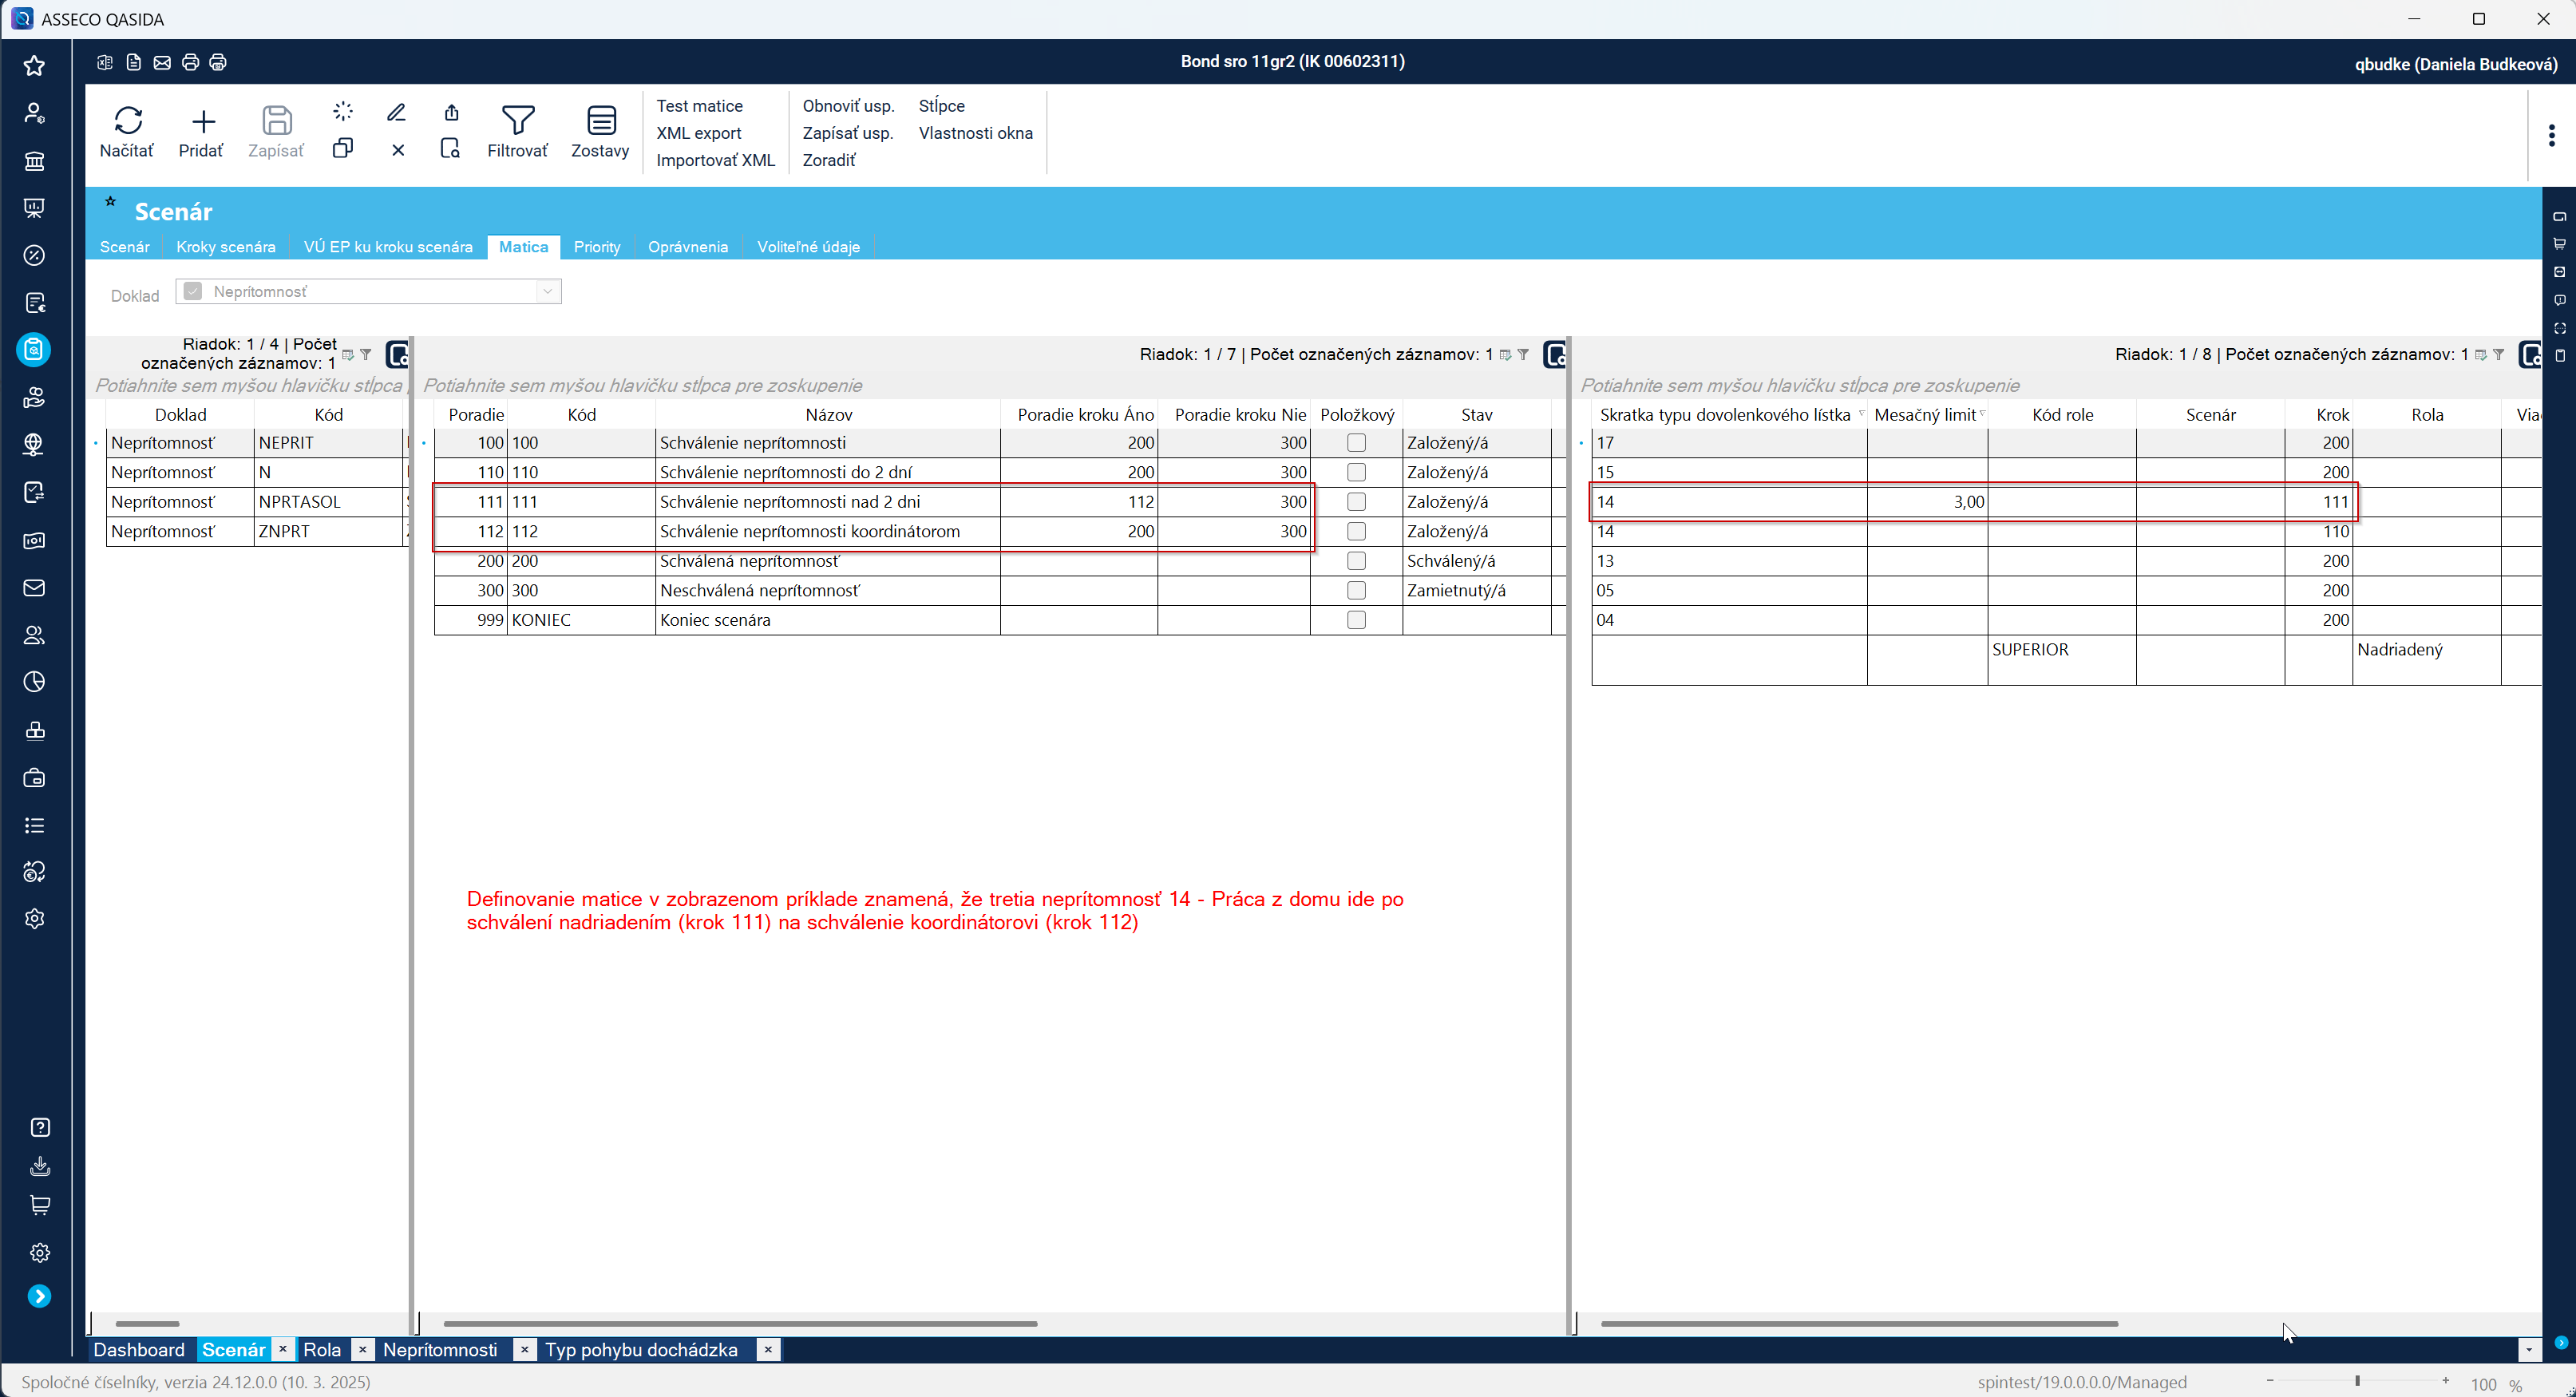Close the Neprítomnosti bottom tab

(524, 1350)
